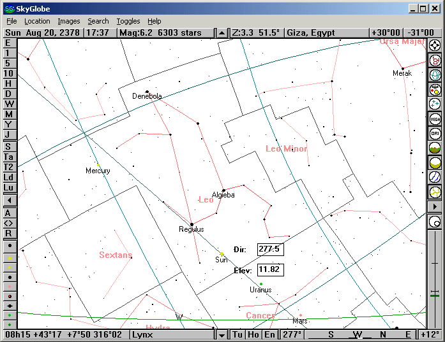This screenshot has height=342, width=445.
Task: Click the constellation lines icon
Action: tap(435, 60)
